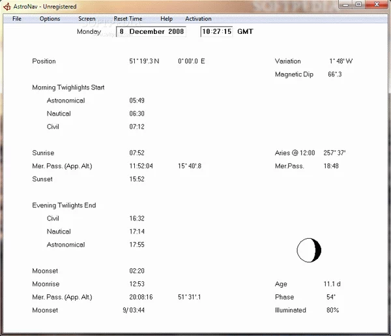
Task: Click the moon Illuminated 80% value
Action: click(x=332, y=310)
